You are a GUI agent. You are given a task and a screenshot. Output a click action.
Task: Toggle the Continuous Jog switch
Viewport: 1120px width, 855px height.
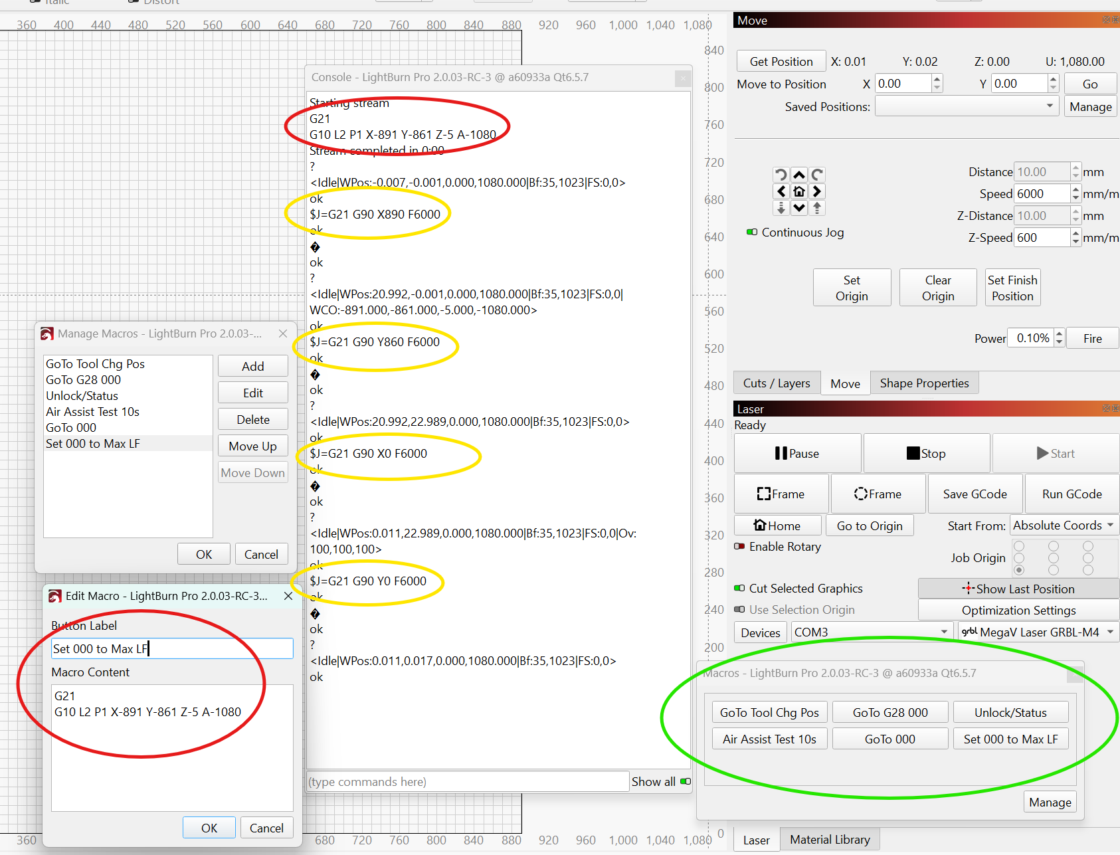pyautogui.click(x=752, y=233)
